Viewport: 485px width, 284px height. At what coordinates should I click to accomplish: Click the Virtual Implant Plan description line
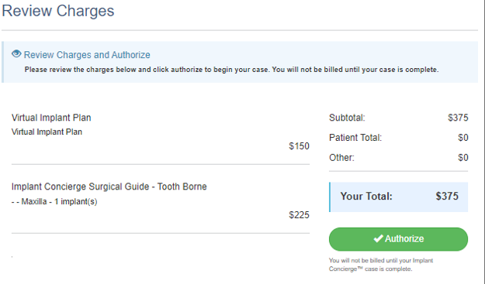(x=47, y=132)
